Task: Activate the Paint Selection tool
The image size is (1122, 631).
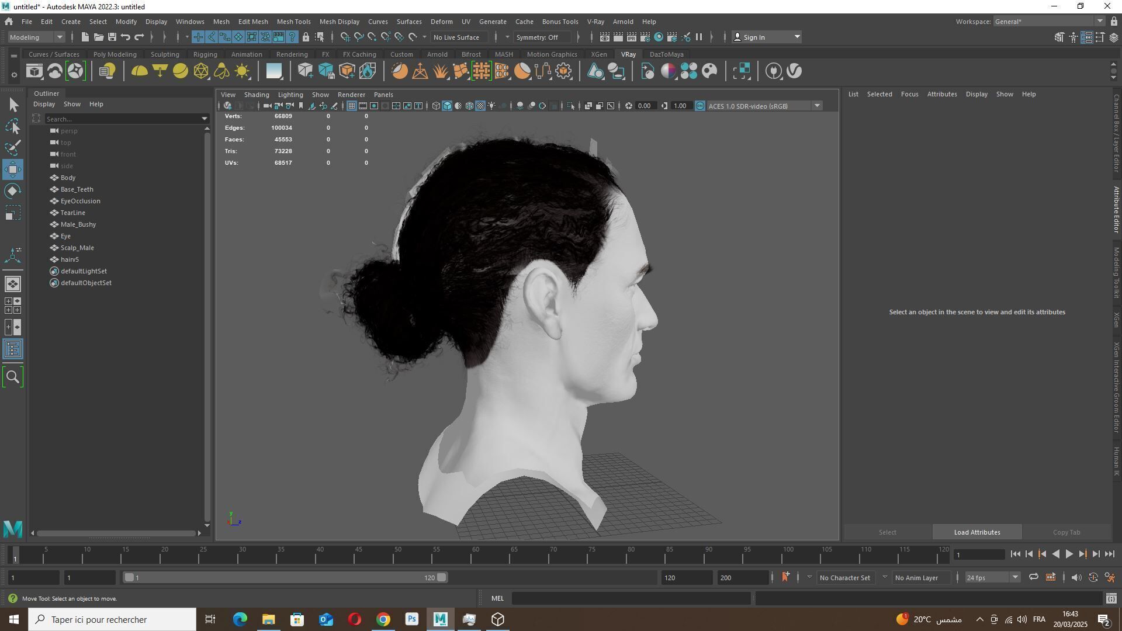Action: tap(13, 147)
